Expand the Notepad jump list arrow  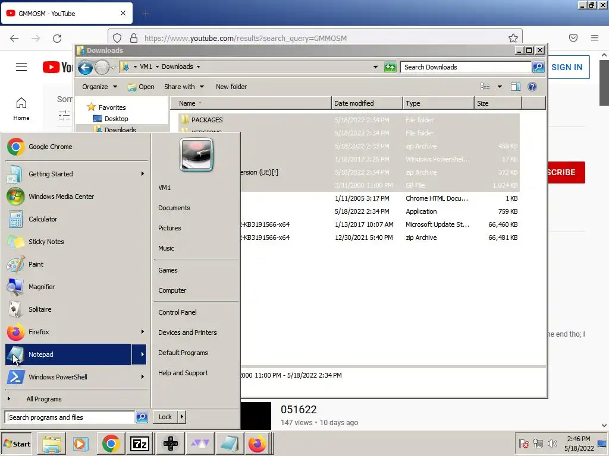139,354
